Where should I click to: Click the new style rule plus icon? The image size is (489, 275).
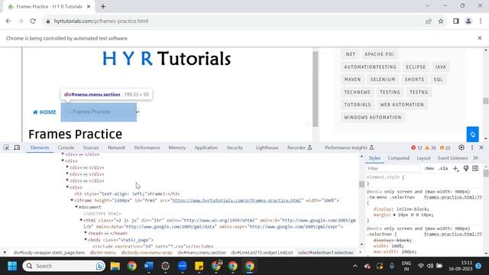pyautogui.click(x=455, y=168)
